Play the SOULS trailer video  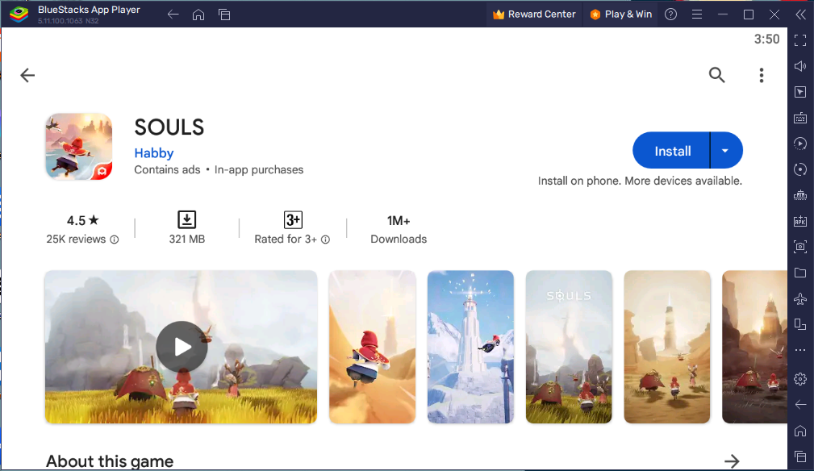tap(182, 347)
